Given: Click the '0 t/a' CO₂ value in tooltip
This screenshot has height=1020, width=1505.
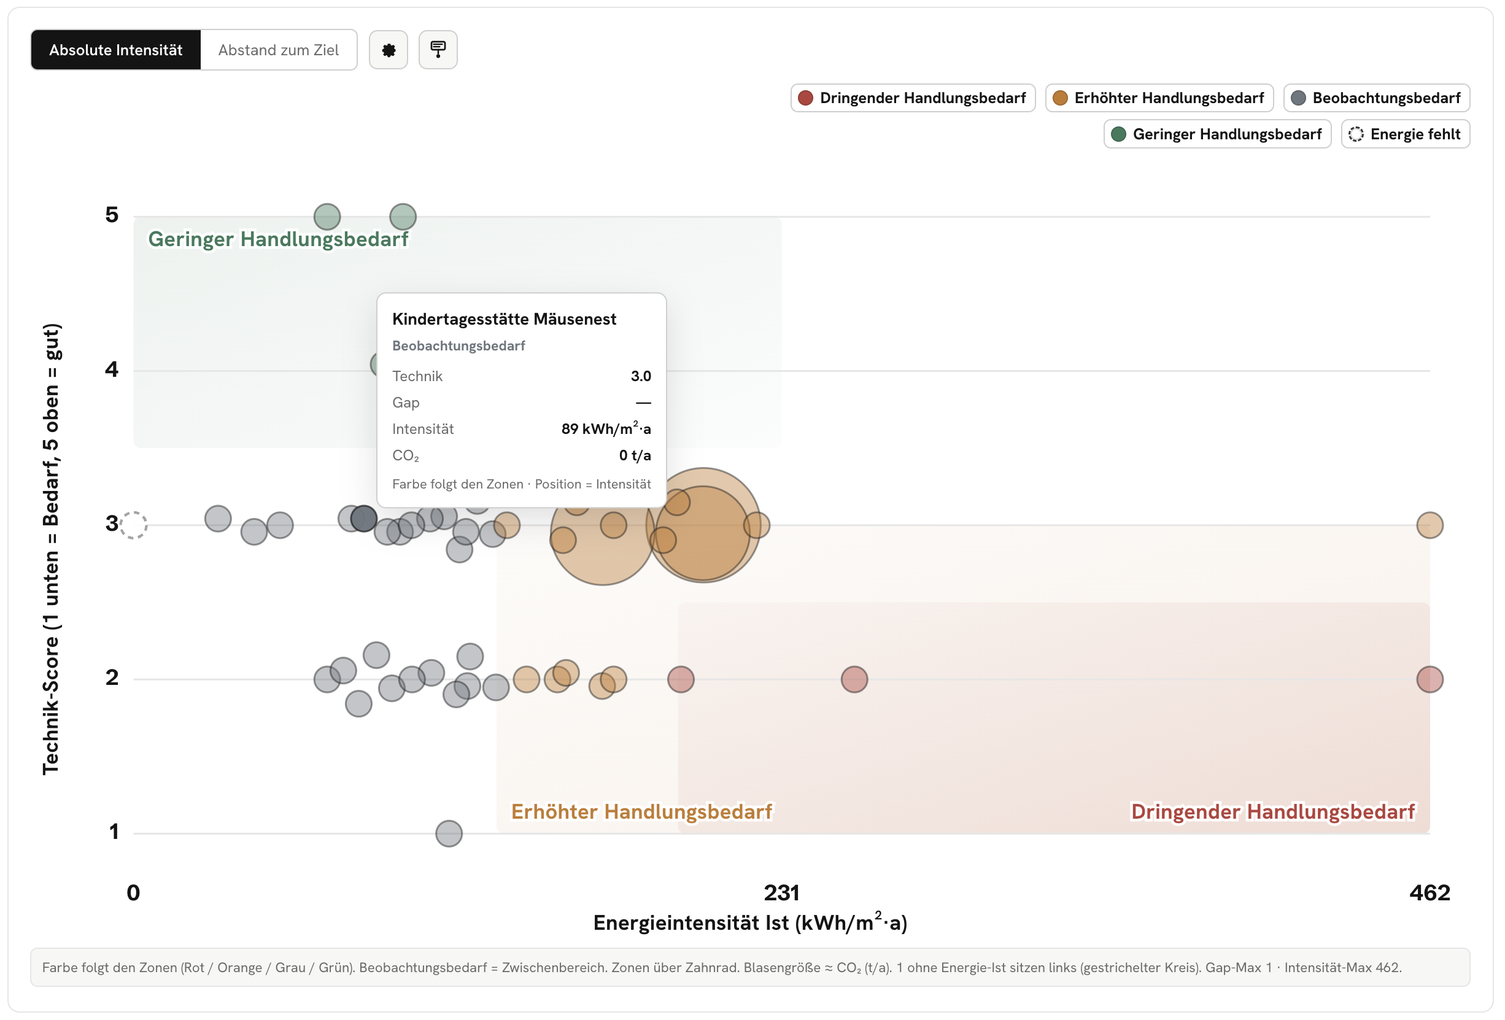Looking at the screenshot, I should pos(635,455).
